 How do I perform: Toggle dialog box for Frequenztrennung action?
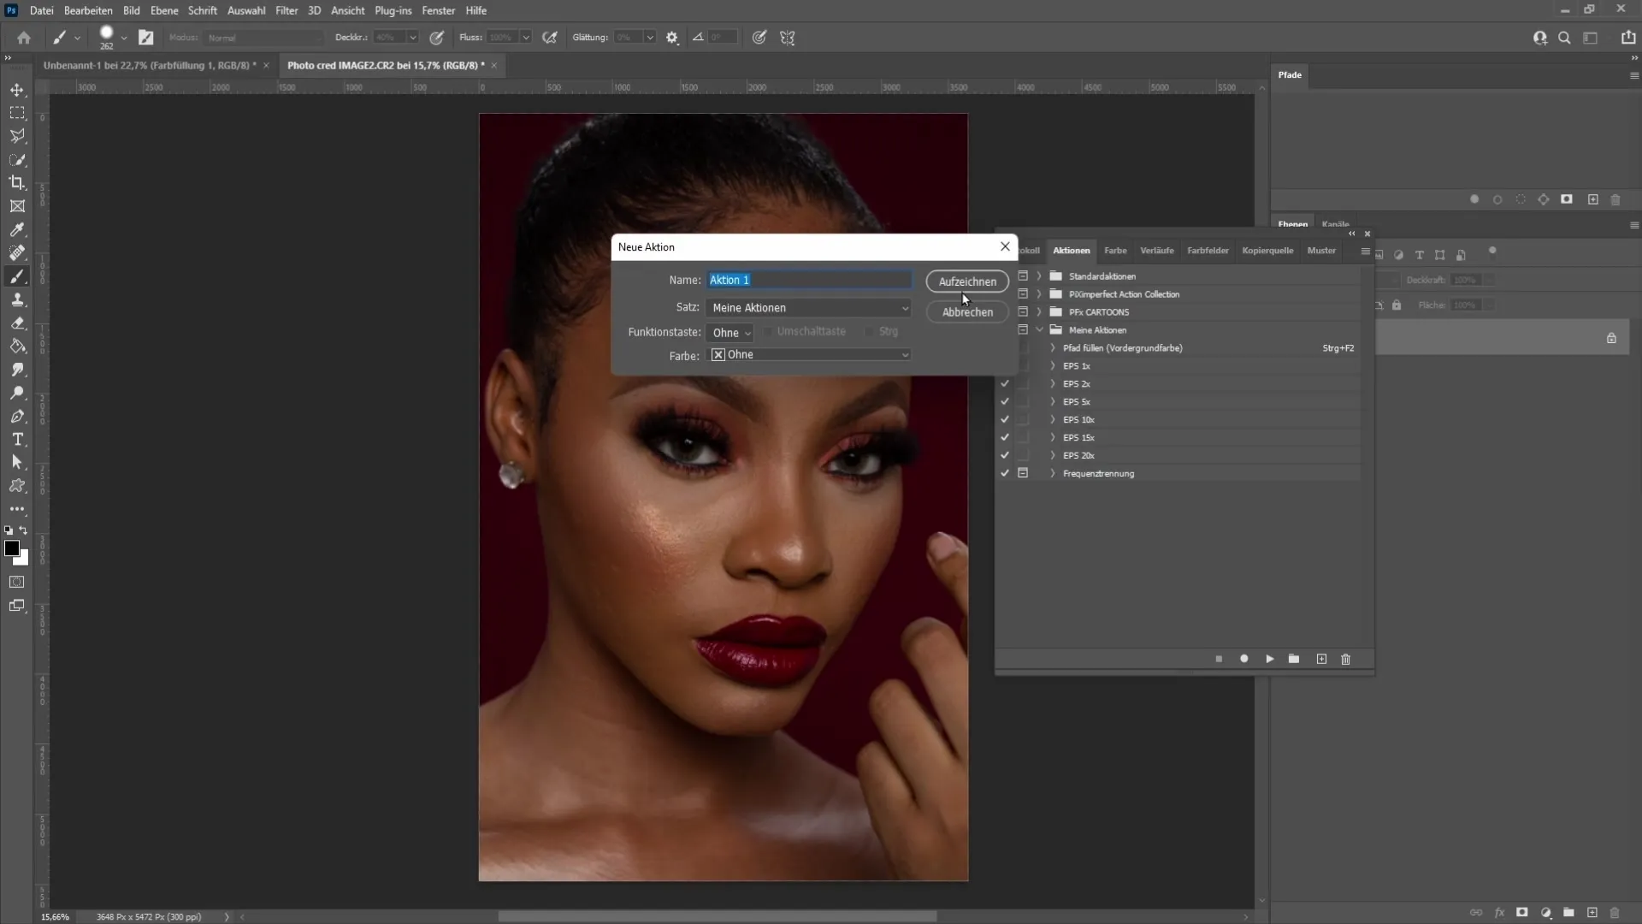coord(1023,474)
